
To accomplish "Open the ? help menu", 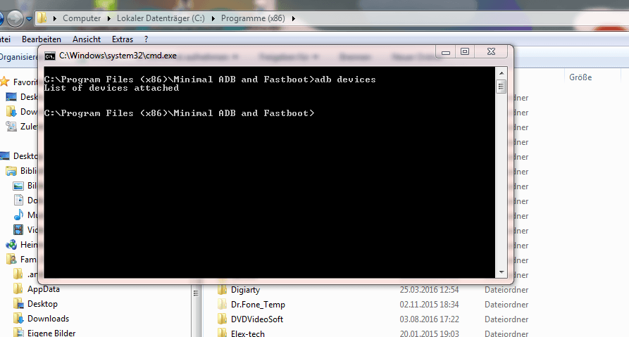I will [146, 39].
